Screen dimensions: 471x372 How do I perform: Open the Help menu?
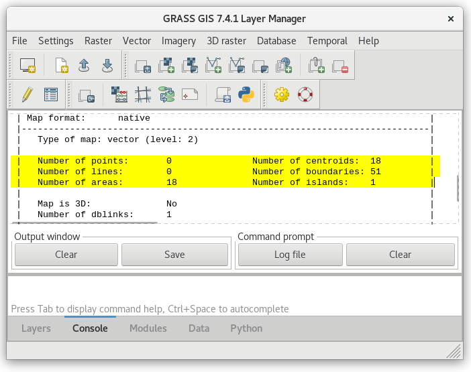[x=368, y=41]
